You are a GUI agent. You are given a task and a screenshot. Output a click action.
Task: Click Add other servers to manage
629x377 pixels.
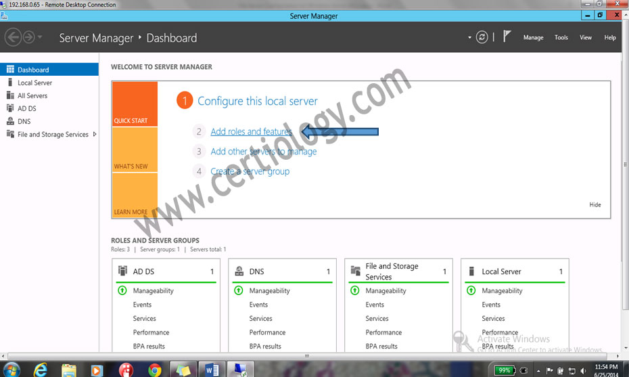(264, 152)
